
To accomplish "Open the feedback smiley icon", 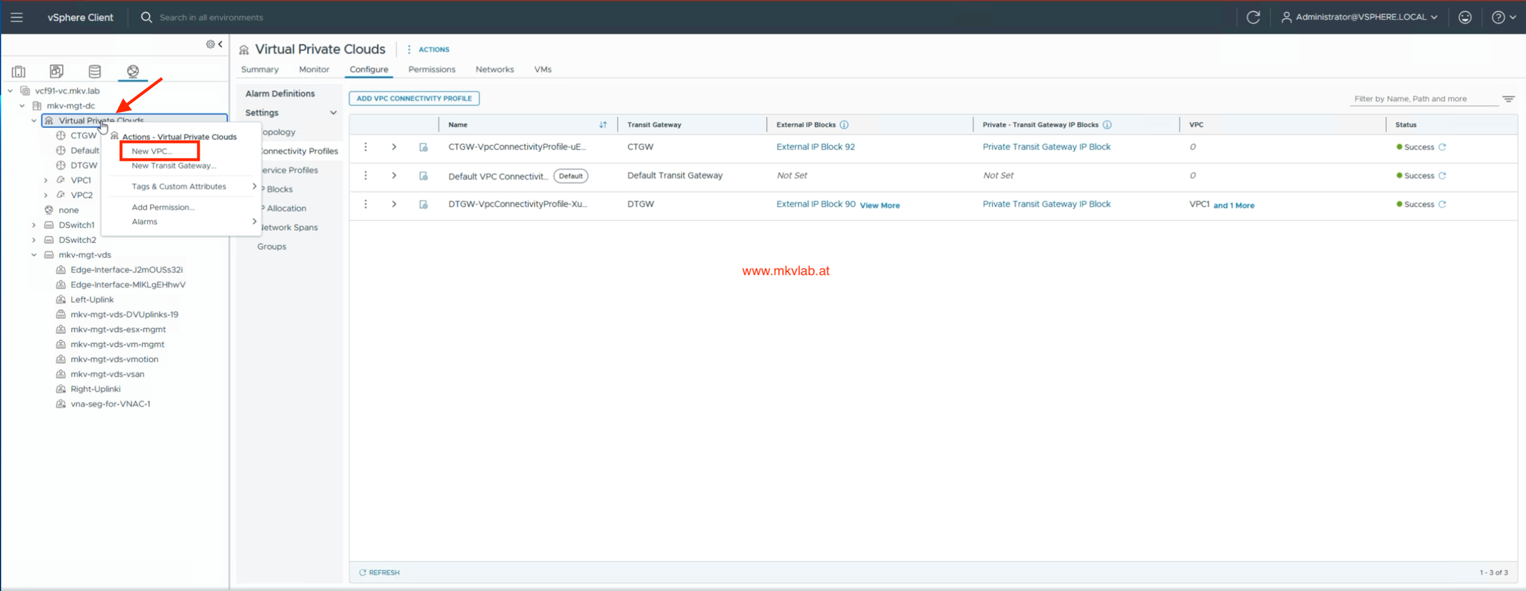I will (x=1465, y=17).
